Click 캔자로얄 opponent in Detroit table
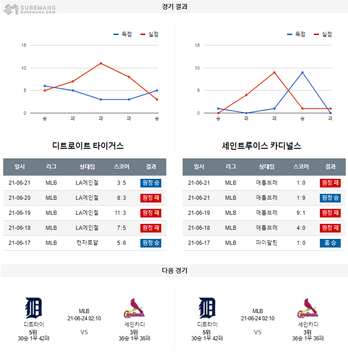 [87, 243]
